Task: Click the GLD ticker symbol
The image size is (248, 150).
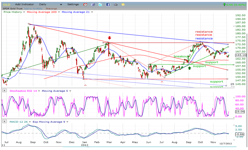Action: tap(7, 5)
